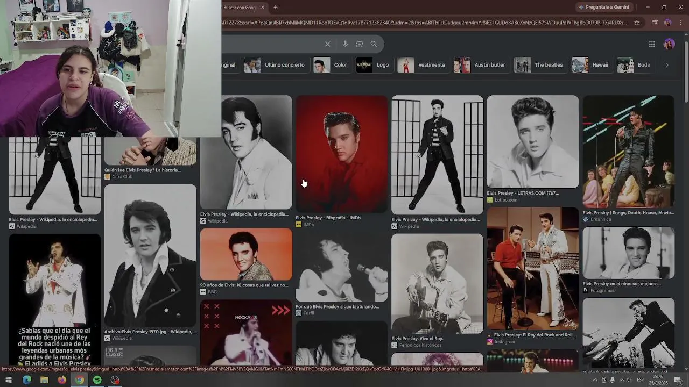This screenshot has height=387, width=689.
Task: Filter images by 'Boda' chip
Action: click(634, 65)
